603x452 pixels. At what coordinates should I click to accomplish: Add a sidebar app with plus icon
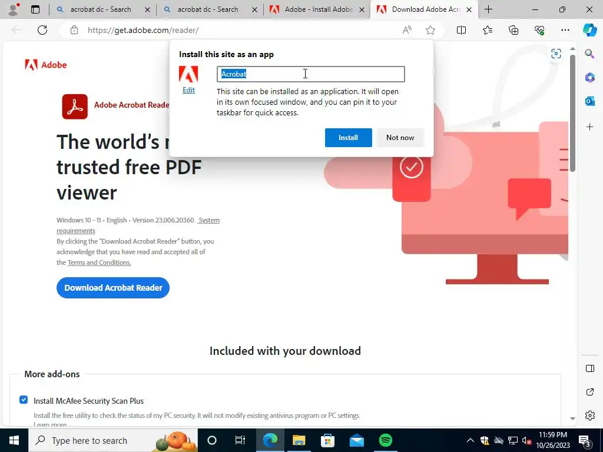(589, 127)
